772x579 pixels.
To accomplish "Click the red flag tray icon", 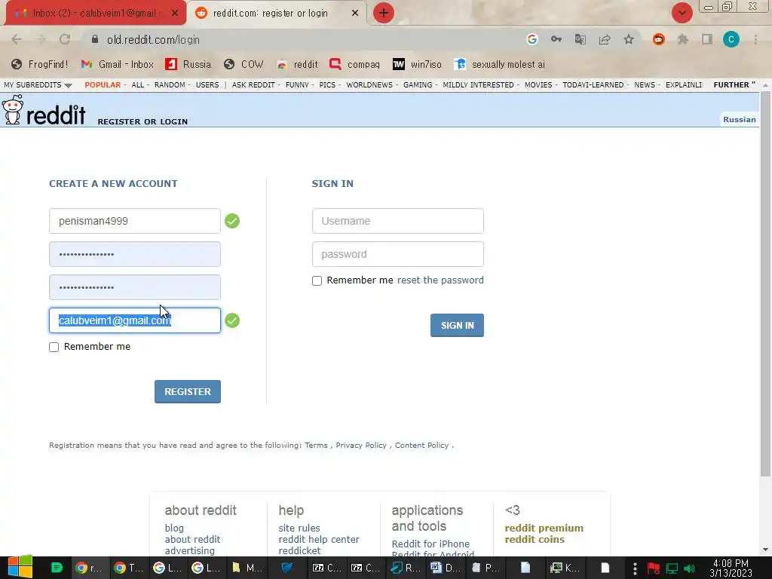I will pyautogui.click(x=654, y=568).
